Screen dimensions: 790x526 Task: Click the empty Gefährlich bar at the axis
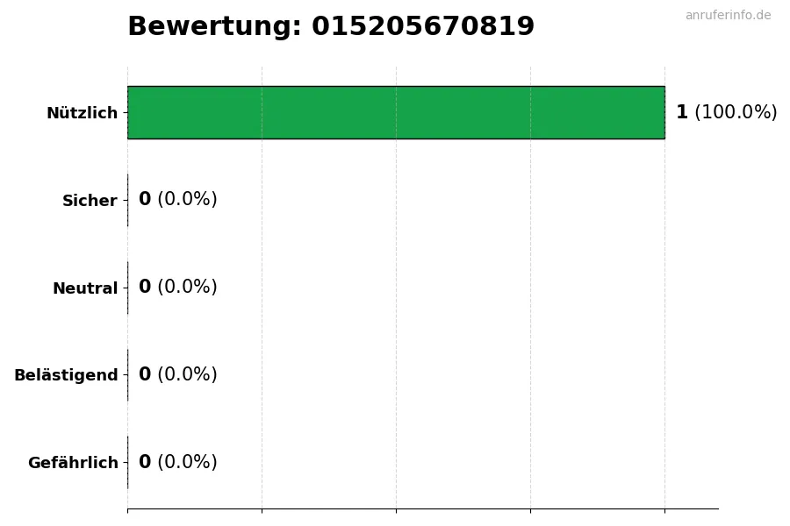click(128, 462)
